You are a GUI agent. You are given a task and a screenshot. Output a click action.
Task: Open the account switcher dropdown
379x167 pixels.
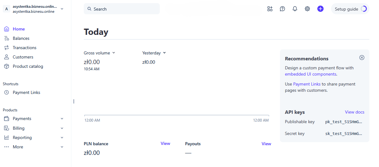pos(62,9)
